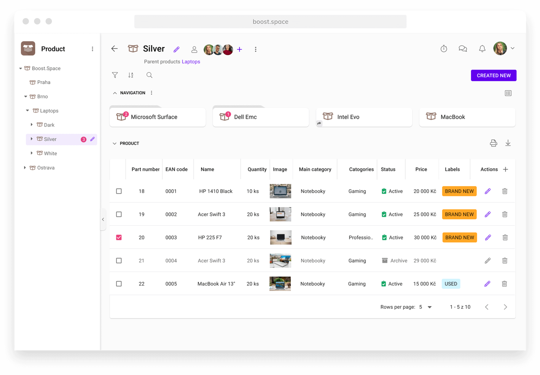Expand the White folder in the sidebar

click(x=32, y=153)
